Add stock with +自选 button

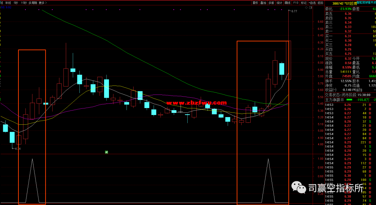312,3
